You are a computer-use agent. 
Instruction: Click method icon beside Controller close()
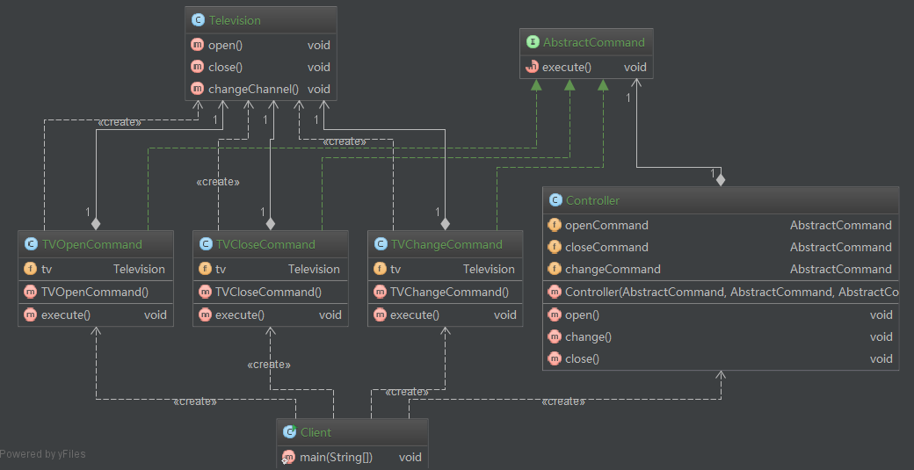pos(555,358)
